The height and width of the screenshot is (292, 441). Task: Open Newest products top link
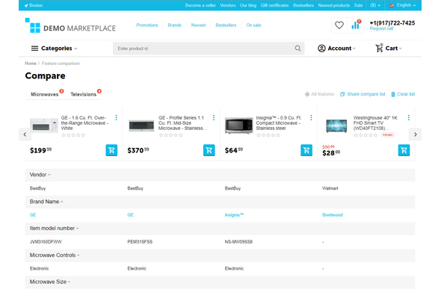(334, 5)
